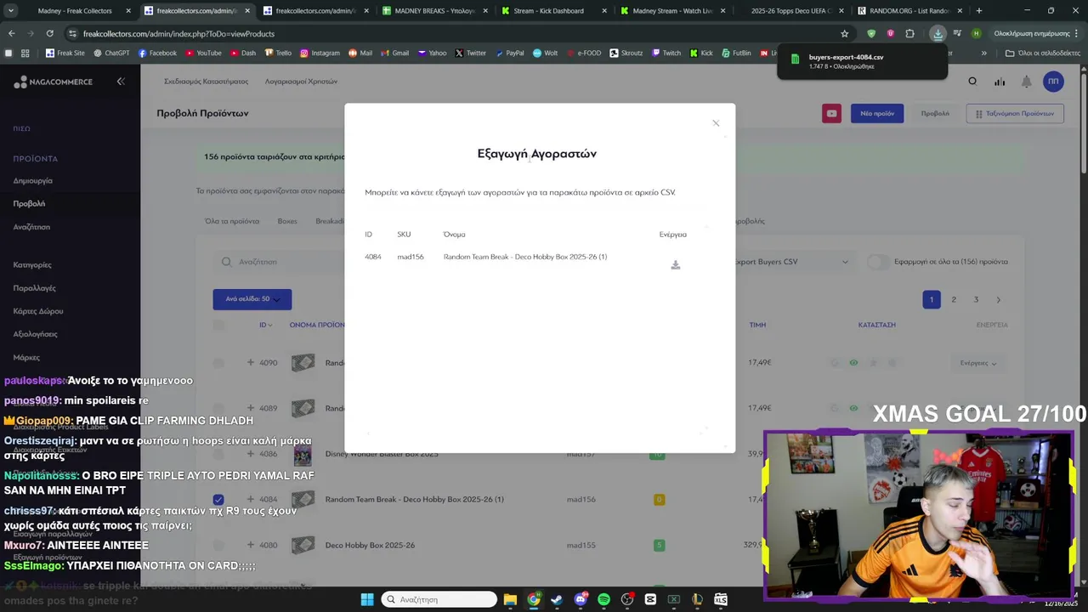Open the Ανά σελίδα: 50 dropdown
The image size is (1088, 612).
(252, 299)
